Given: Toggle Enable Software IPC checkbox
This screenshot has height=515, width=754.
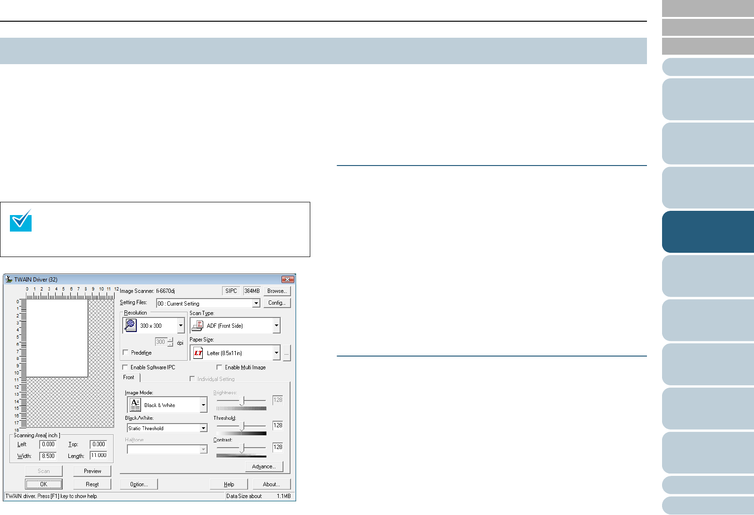Looking at the screenshot, I should 125,367.
